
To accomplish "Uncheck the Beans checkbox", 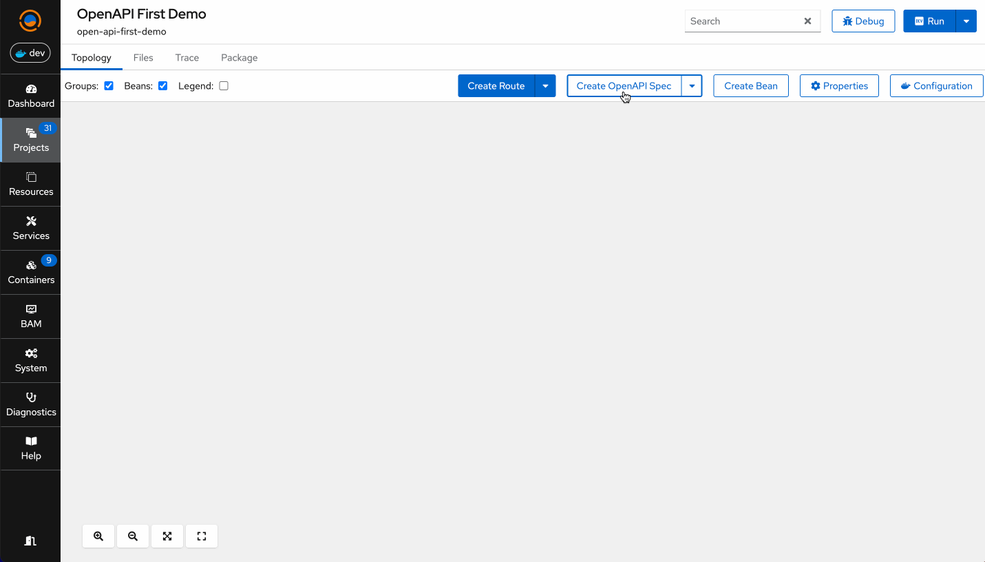I will 163,86.
